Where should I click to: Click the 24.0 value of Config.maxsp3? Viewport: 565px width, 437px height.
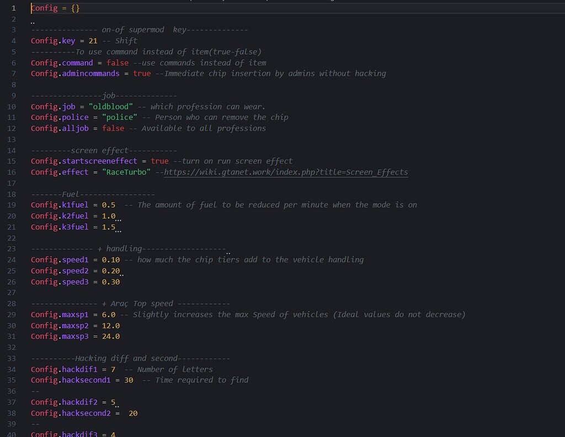click(x=111, y=336)
